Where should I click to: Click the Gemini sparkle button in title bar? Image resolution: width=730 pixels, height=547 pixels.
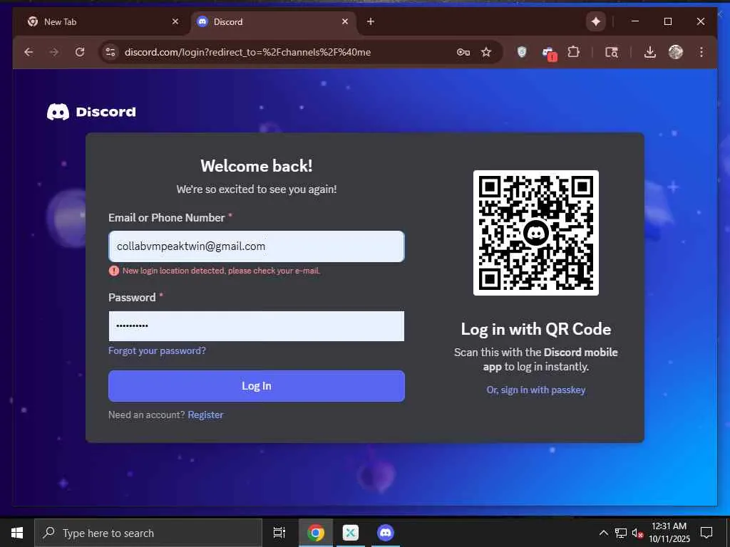click(596, 21)
